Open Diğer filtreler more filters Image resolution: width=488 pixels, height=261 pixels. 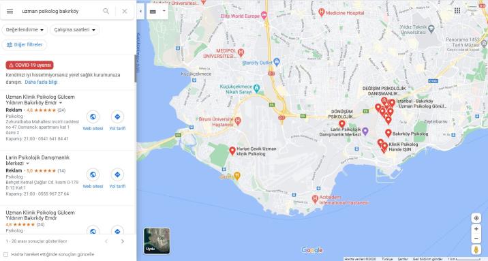pos(25,45)
